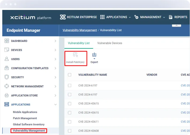190x135 pixels.
Task: Collapse the Applications section in sidebar
Action: point(55,105)
